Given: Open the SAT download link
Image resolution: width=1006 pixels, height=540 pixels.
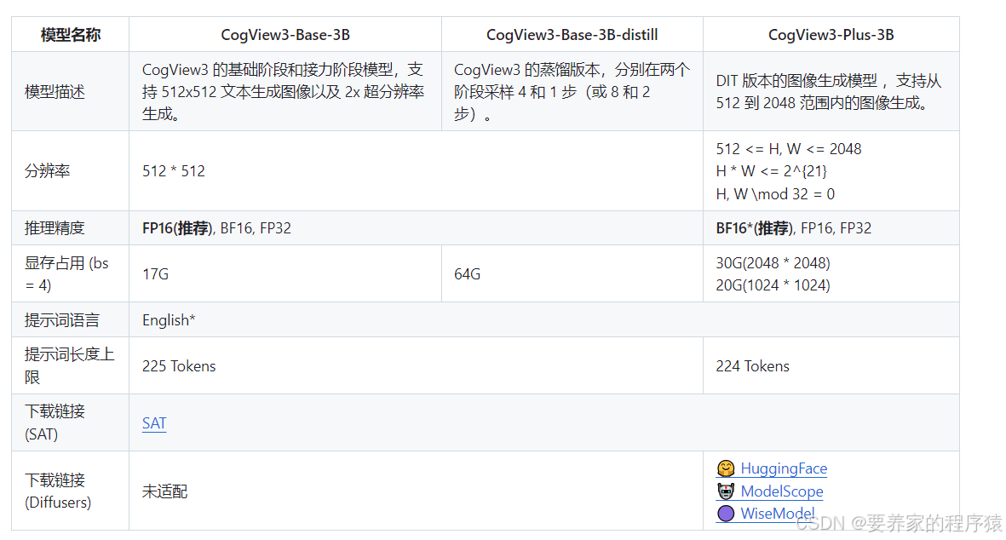Looking at the screenshot, I should tap(154, 423).
